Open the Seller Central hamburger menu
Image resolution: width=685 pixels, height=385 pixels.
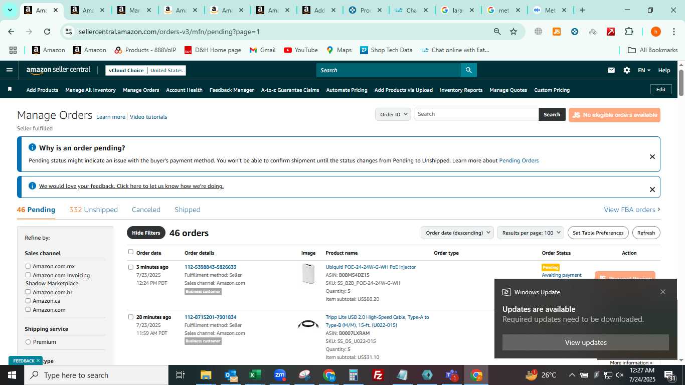pos(9,70)
